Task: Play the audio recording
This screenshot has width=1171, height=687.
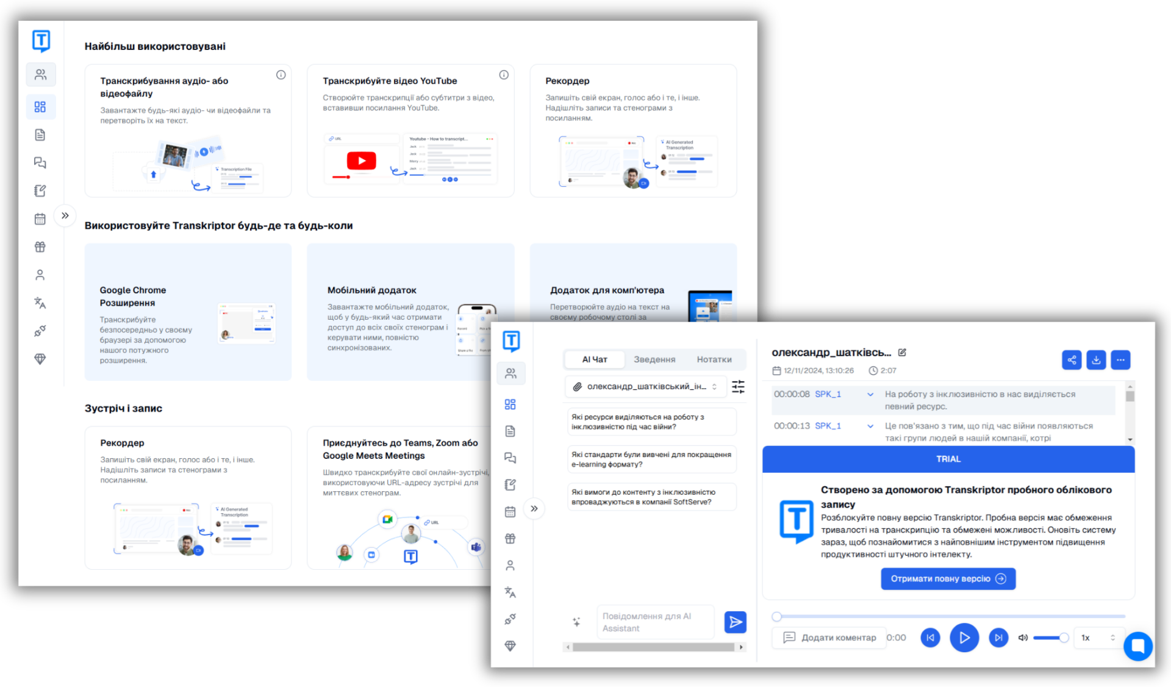Action: (964, 638)
